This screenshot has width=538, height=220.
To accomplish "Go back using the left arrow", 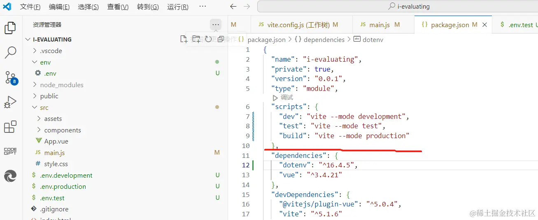I will [233, 7].
